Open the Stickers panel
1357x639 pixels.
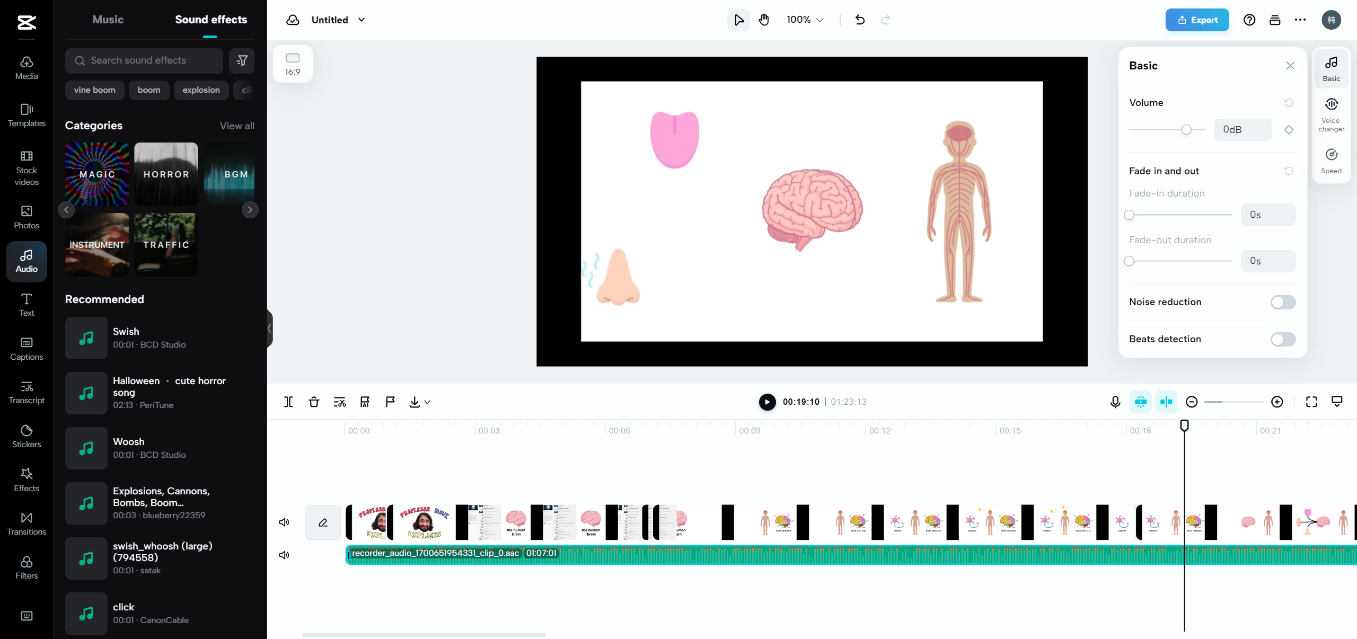coord(26,436)
